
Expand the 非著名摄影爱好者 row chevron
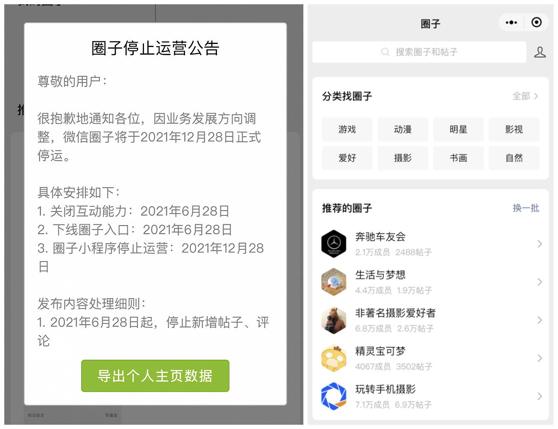point(540,320)
